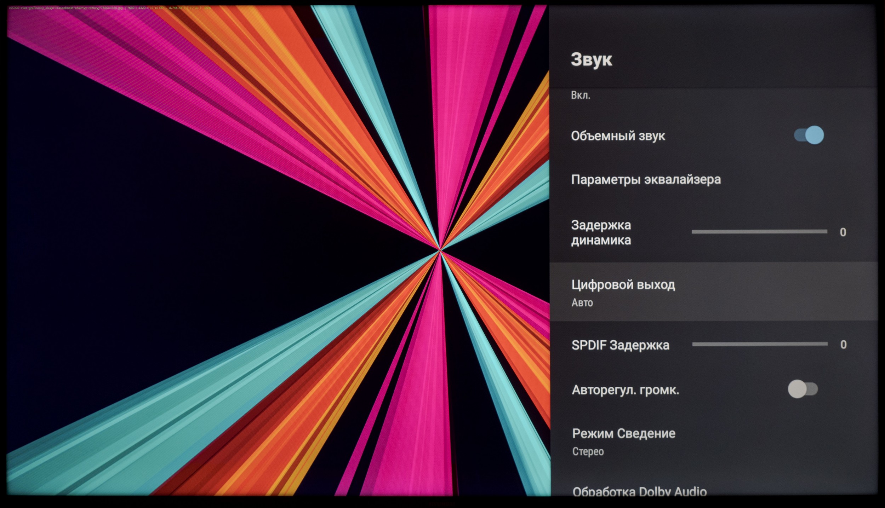
Task: Click the Авто value under Цифровой выход
Action: tap(582, 303)
